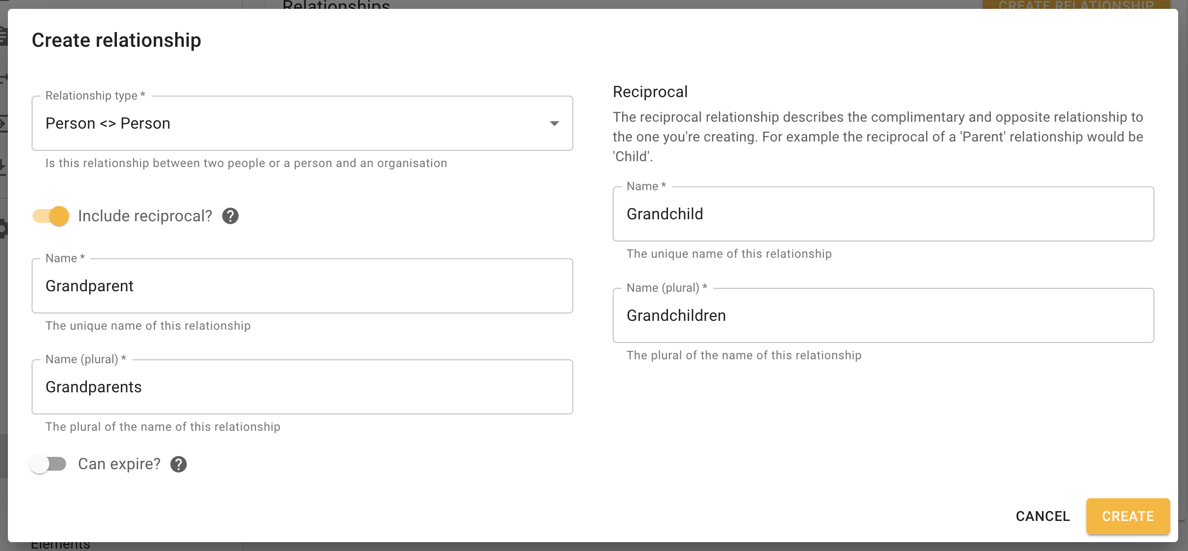Focus the Name field containing Grandparent
This screenshot has height=551, width=1188.
tap(302, 286)
